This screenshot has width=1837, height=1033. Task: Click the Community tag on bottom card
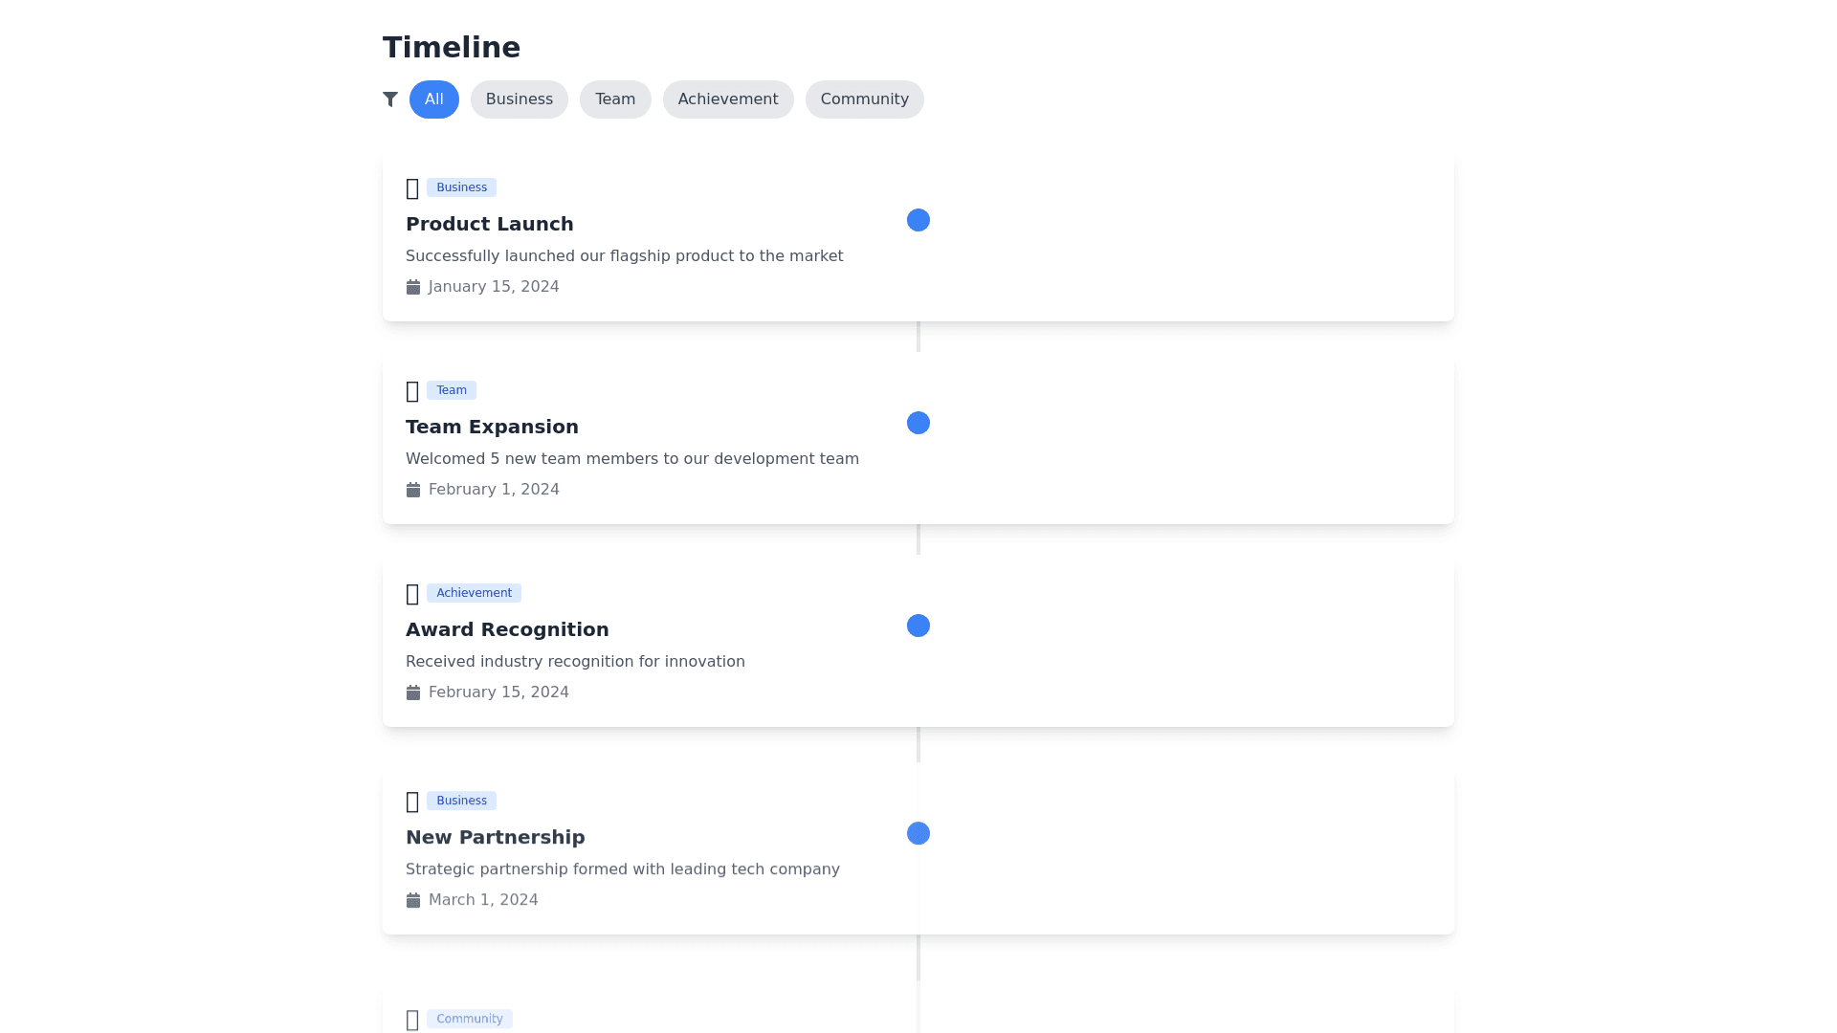(x=469, y=1019)
